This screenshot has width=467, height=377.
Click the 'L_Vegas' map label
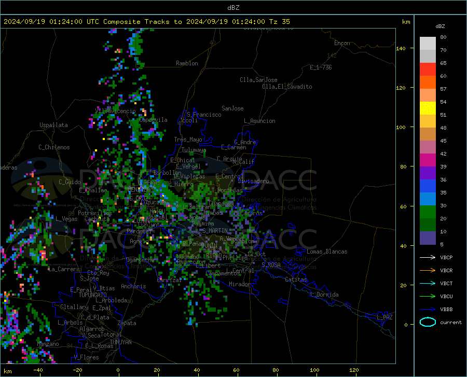tap(66, 219)
